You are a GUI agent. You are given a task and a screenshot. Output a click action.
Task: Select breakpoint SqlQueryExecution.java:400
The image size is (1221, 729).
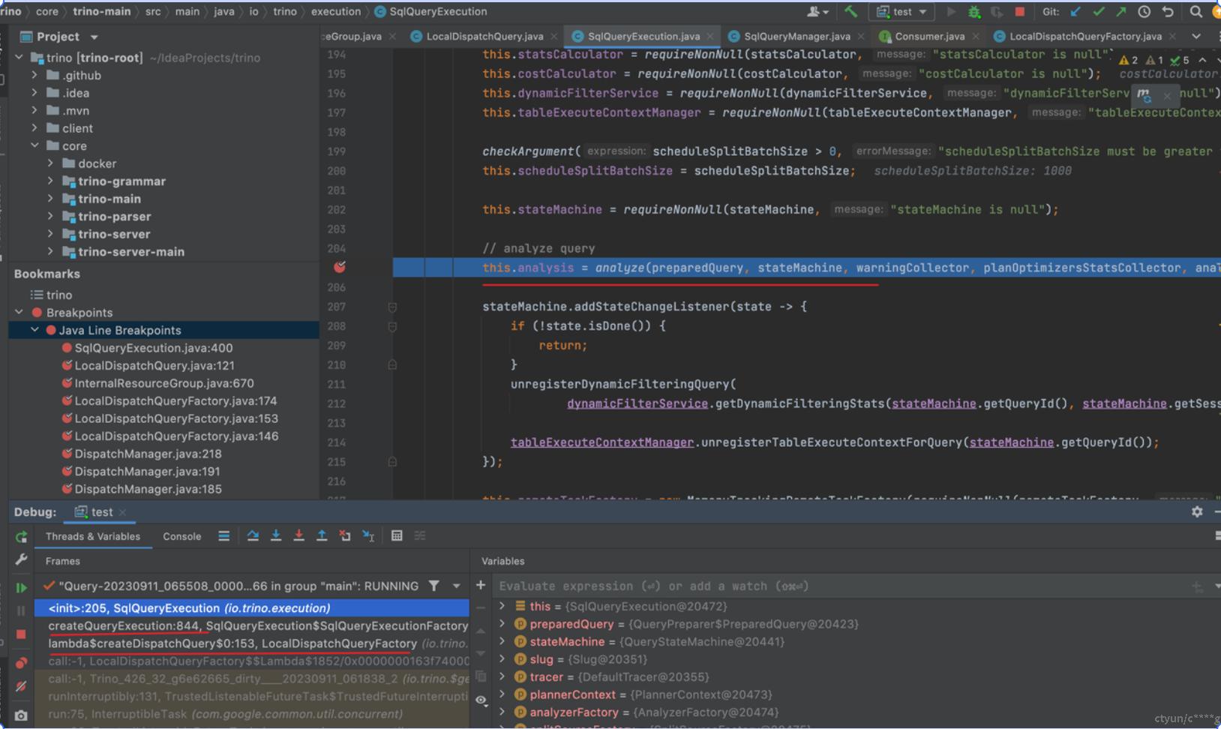[x=153, y=348]
